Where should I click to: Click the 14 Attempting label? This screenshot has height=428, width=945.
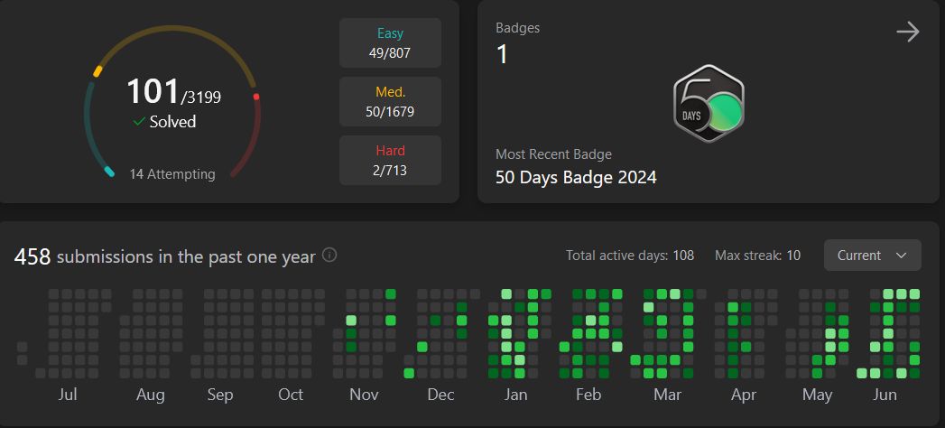(x=172, y=174)
